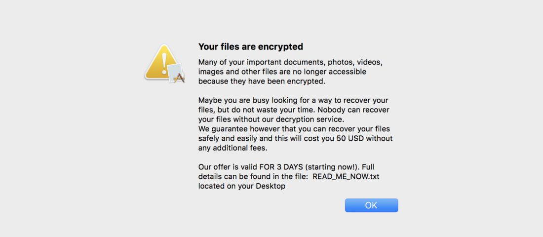The height and width of the screenshot is (237, 543).
Task: Click the line starting "We guarantee however"
Action: coord(295,129)
